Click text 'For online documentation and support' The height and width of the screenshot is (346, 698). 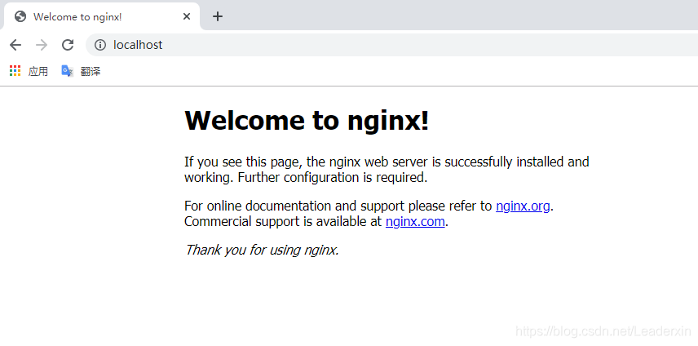294,206
